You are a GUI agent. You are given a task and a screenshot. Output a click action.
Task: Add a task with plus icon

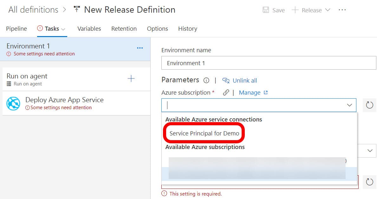point(131,78)
